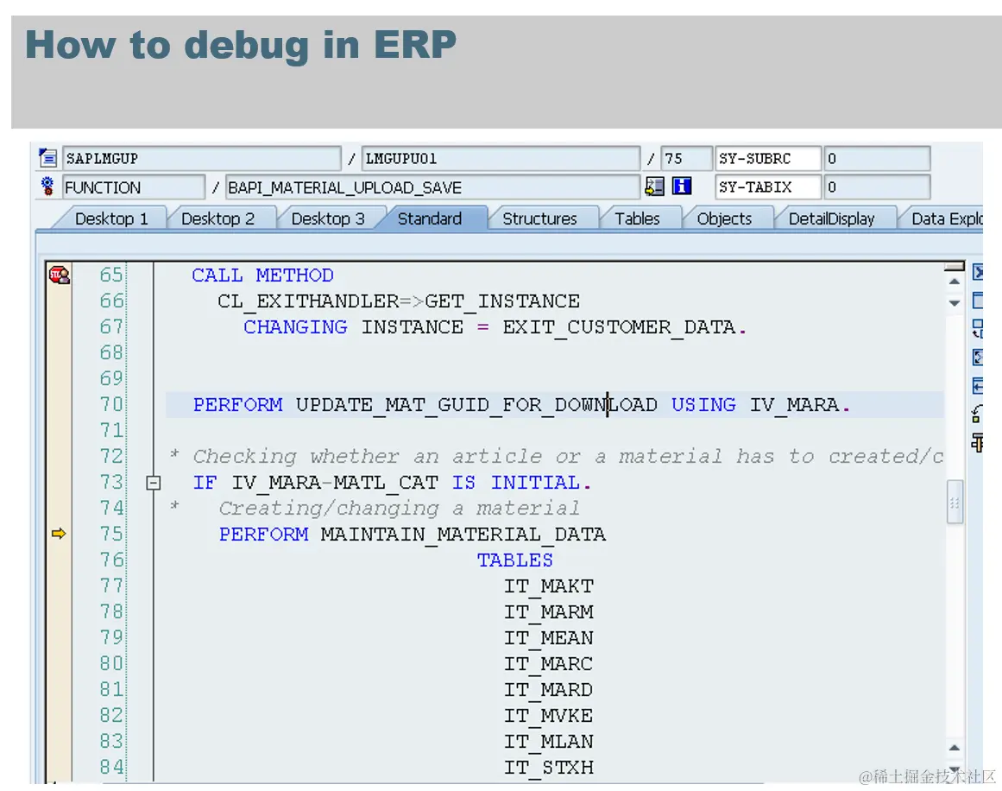Click the full-screen expand icon in the right strip
The width and height of the screenshot is (1002, 791).
point(978,357)
